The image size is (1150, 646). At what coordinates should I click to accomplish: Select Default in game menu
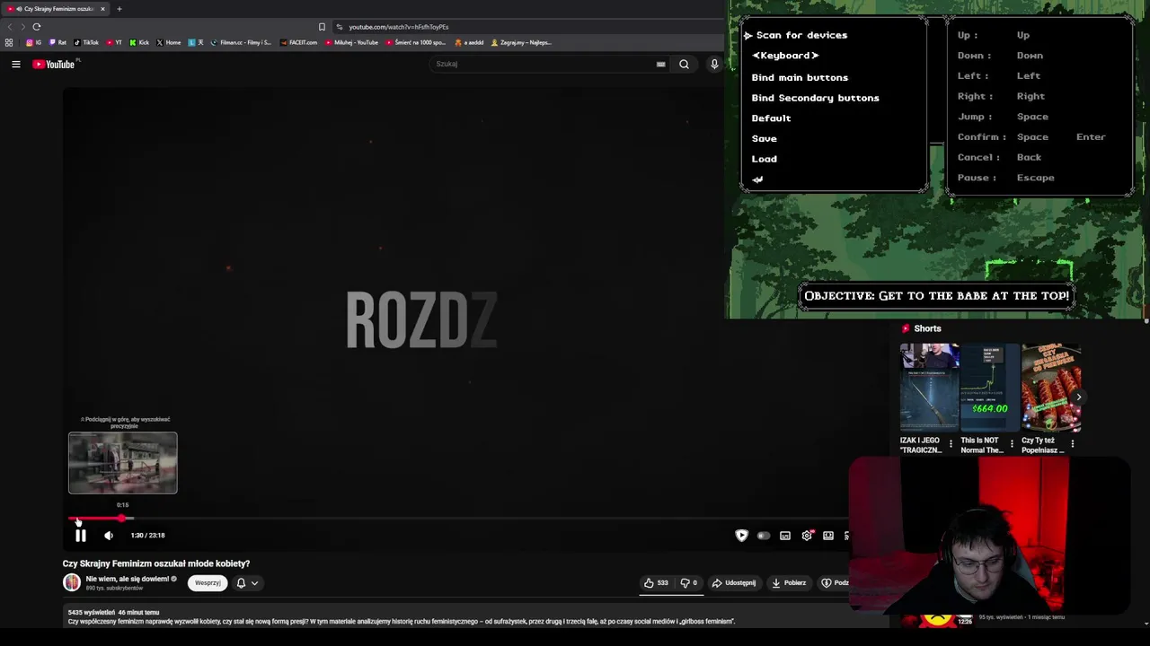coord(771,118)
